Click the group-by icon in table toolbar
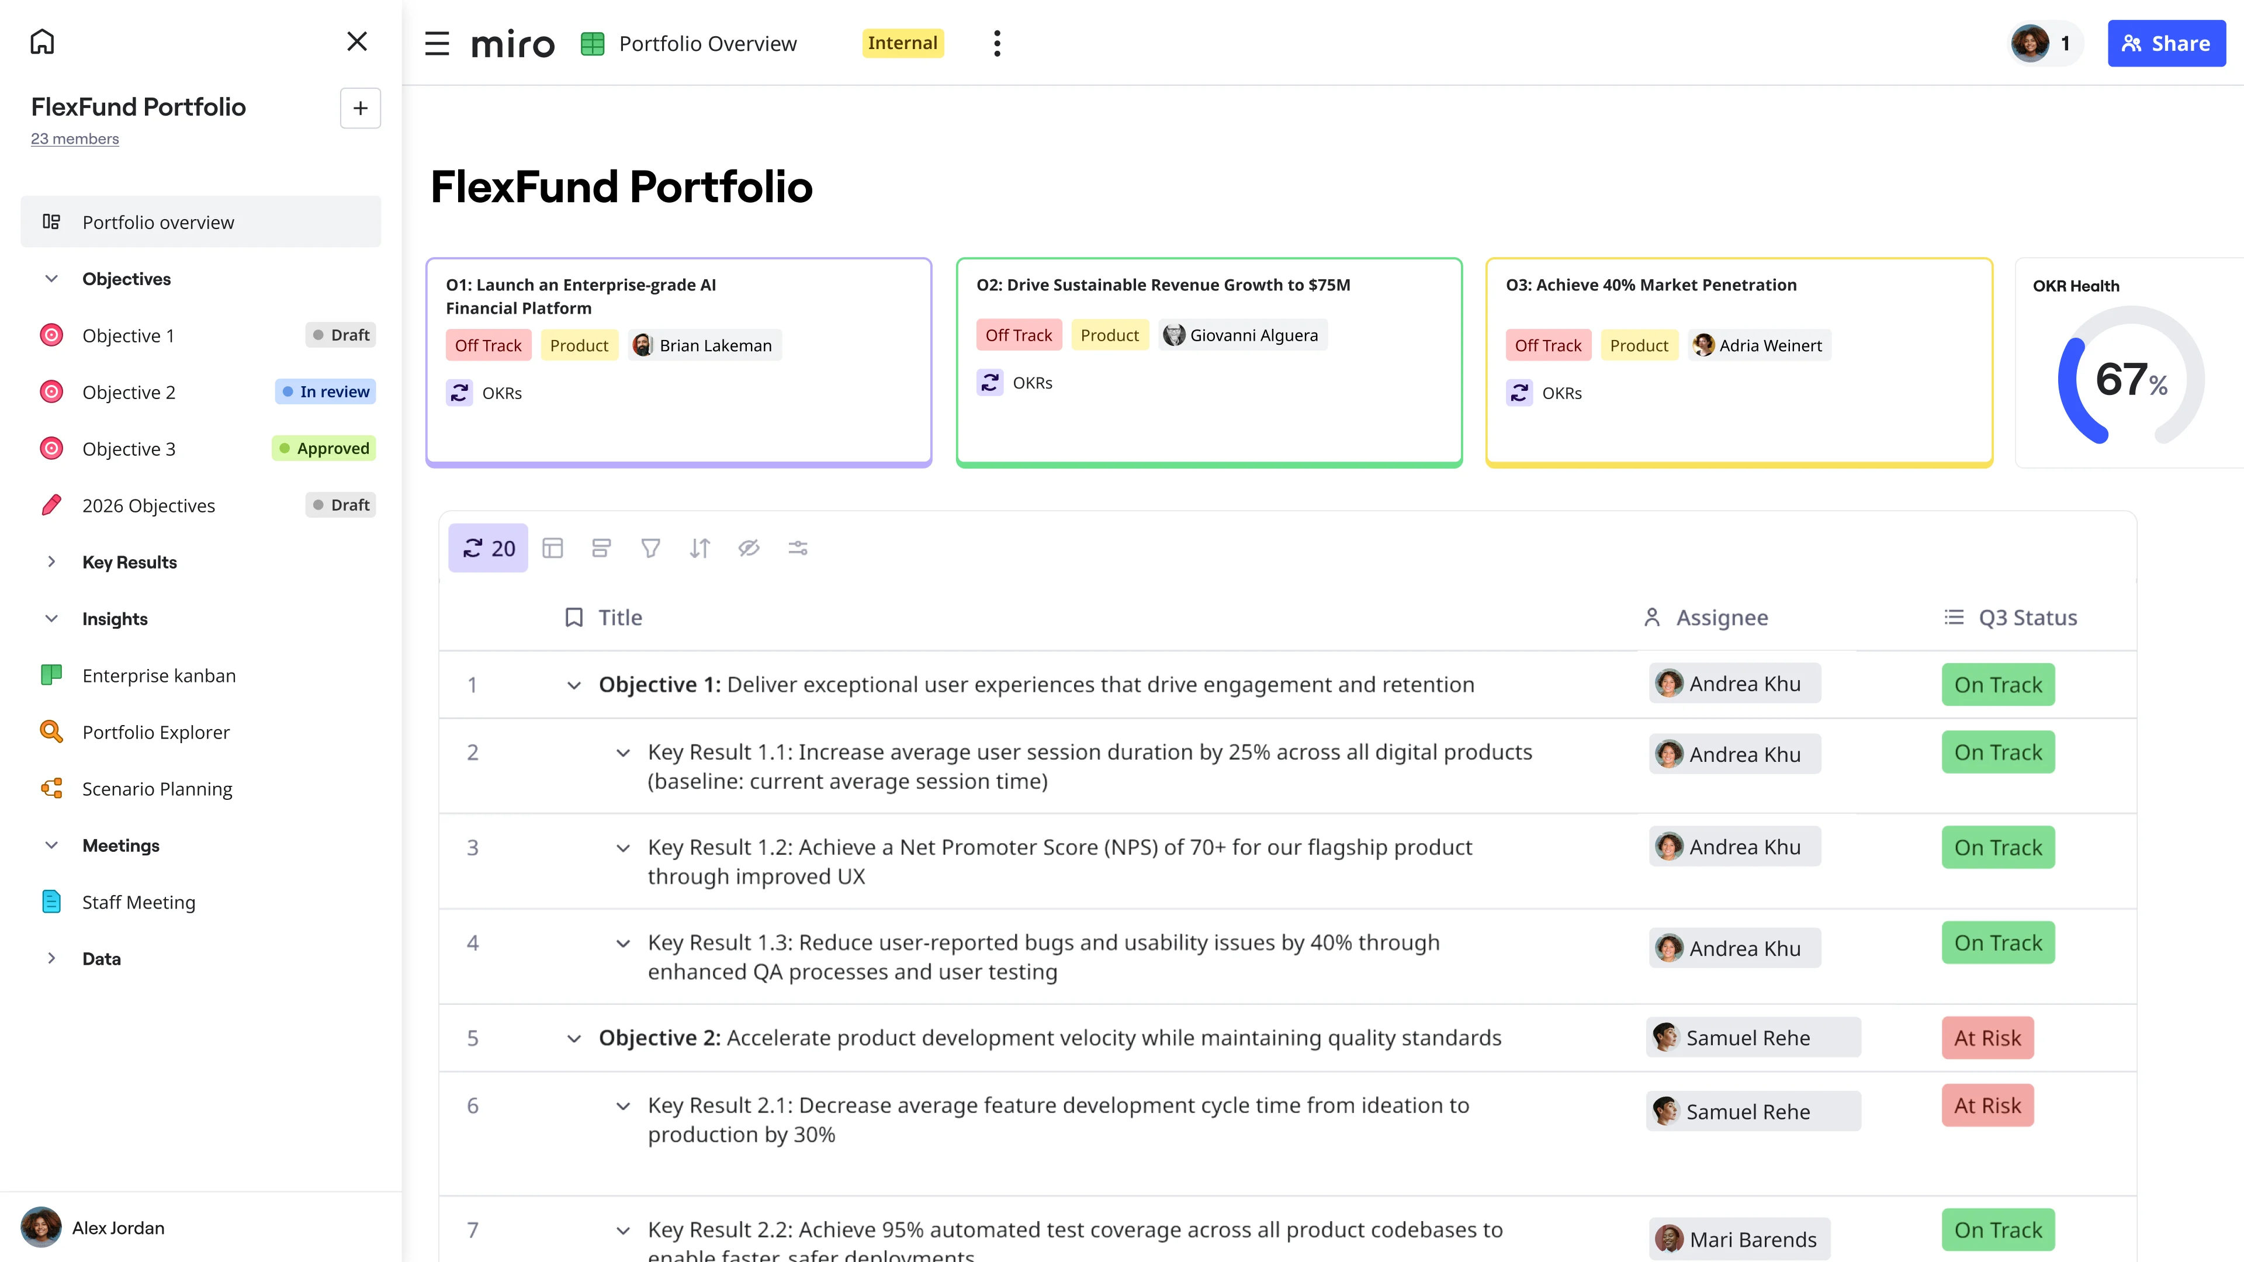Image resolution: width=2244 pixels, height=1262 pixels. pos(601,548)
